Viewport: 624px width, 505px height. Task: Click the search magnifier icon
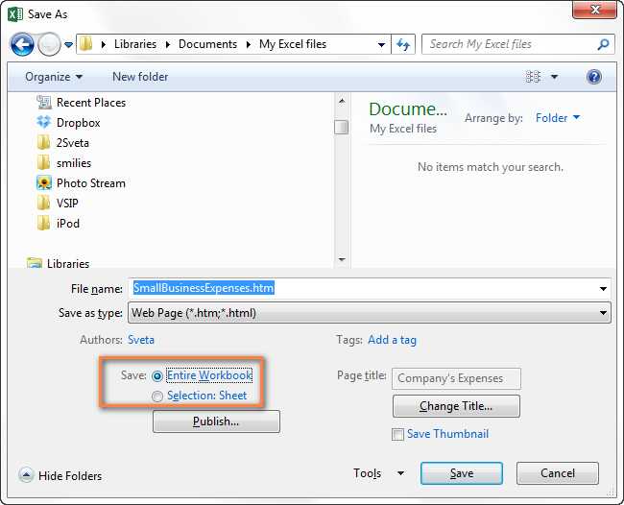603,44
